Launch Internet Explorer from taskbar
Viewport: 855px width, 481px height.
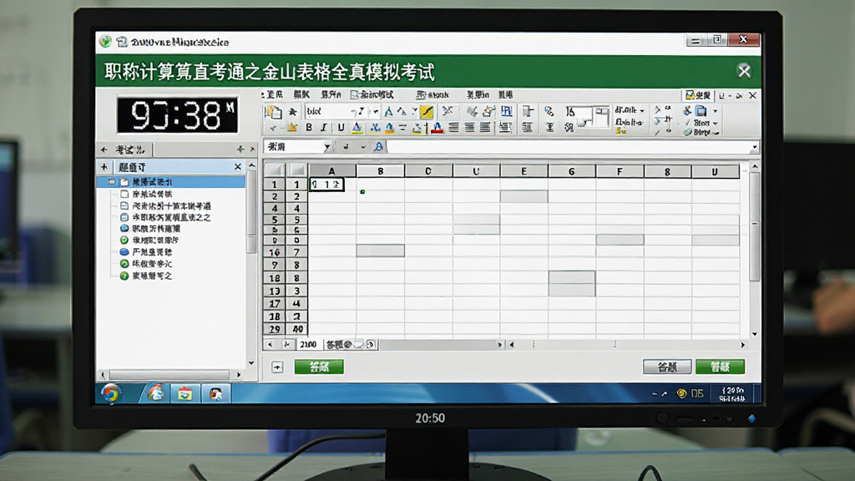pyautogui.click(x=155, y=394)
